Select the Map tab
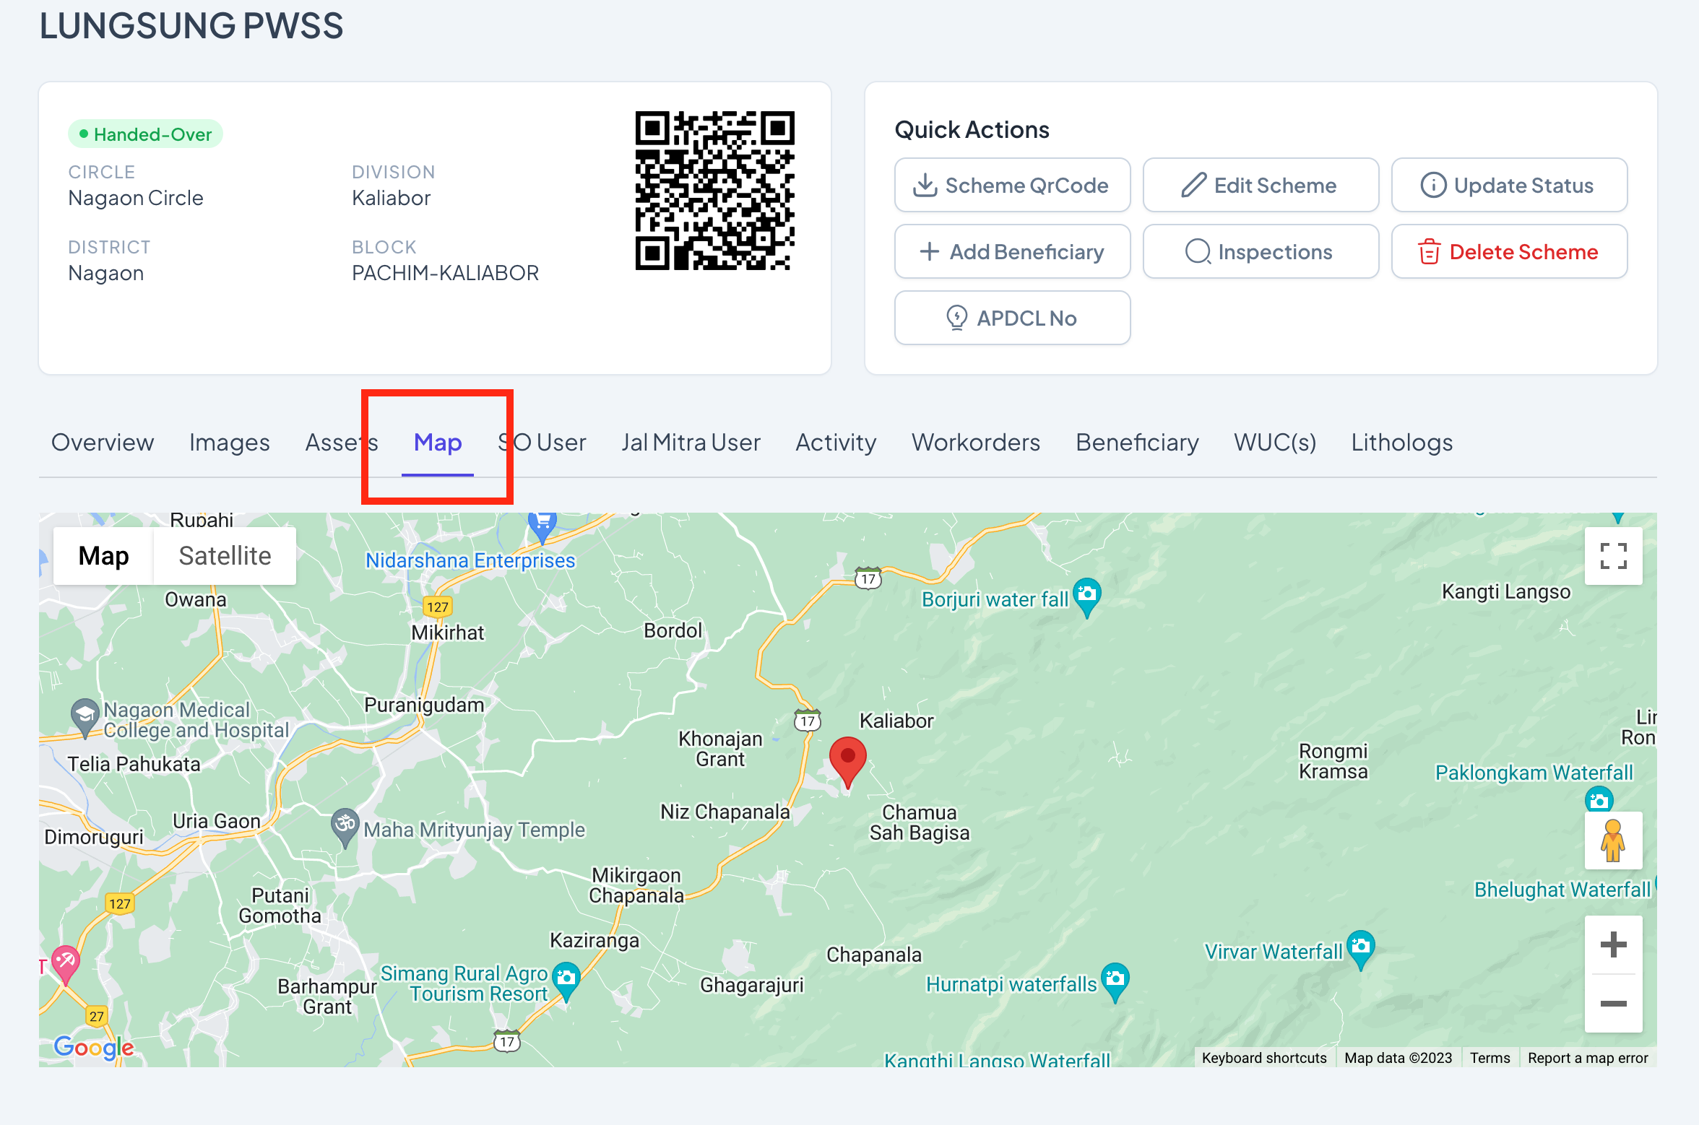The image size is (1699, 1125). [x=438, y=442]
